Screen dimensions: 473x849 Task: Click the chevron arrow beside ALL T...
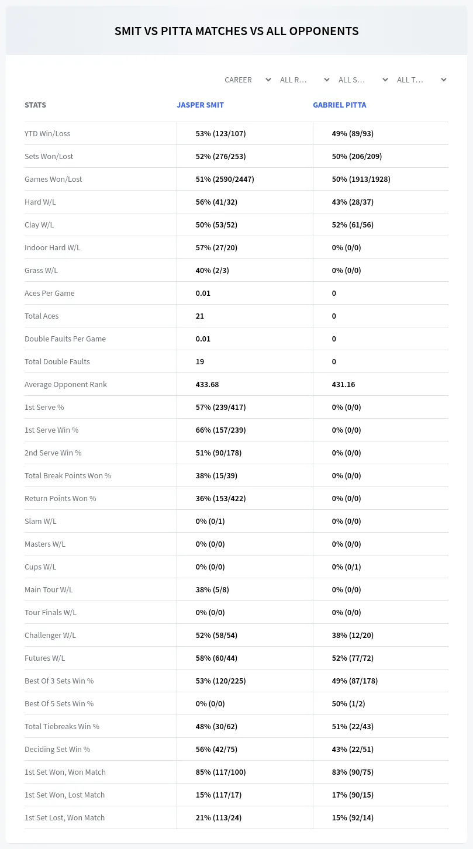point(444,80)
